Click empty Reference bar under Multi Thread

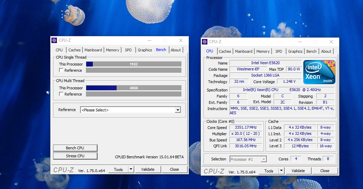[134, 94]
